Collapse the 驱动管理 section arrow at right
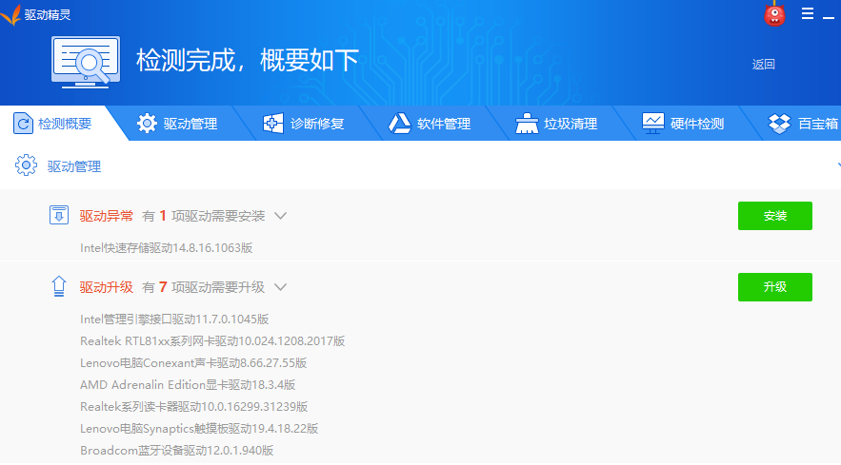The width and height of the screenshot is (841, 465). tap(836, 165)
